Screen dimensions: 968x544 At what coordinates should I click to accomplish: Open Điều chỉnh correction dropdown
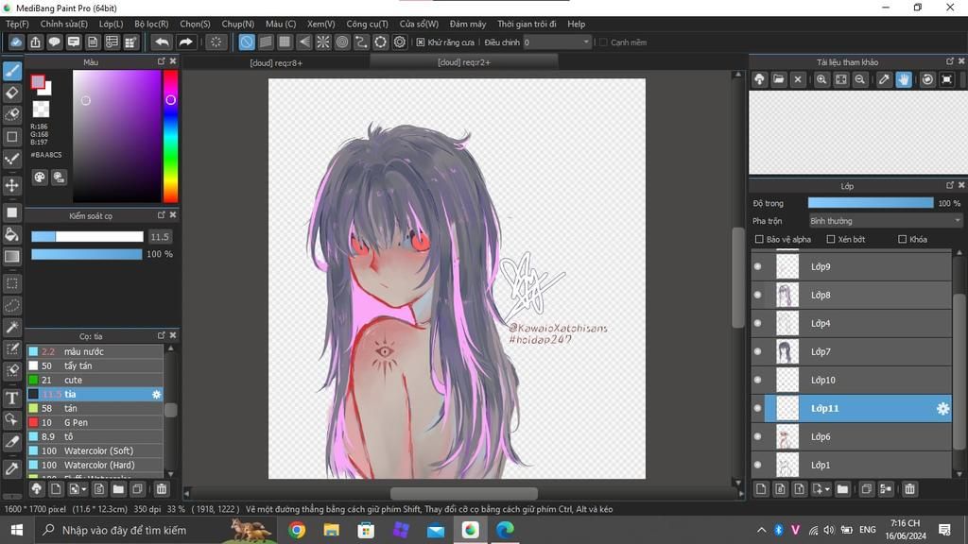(x=558, y=42)
